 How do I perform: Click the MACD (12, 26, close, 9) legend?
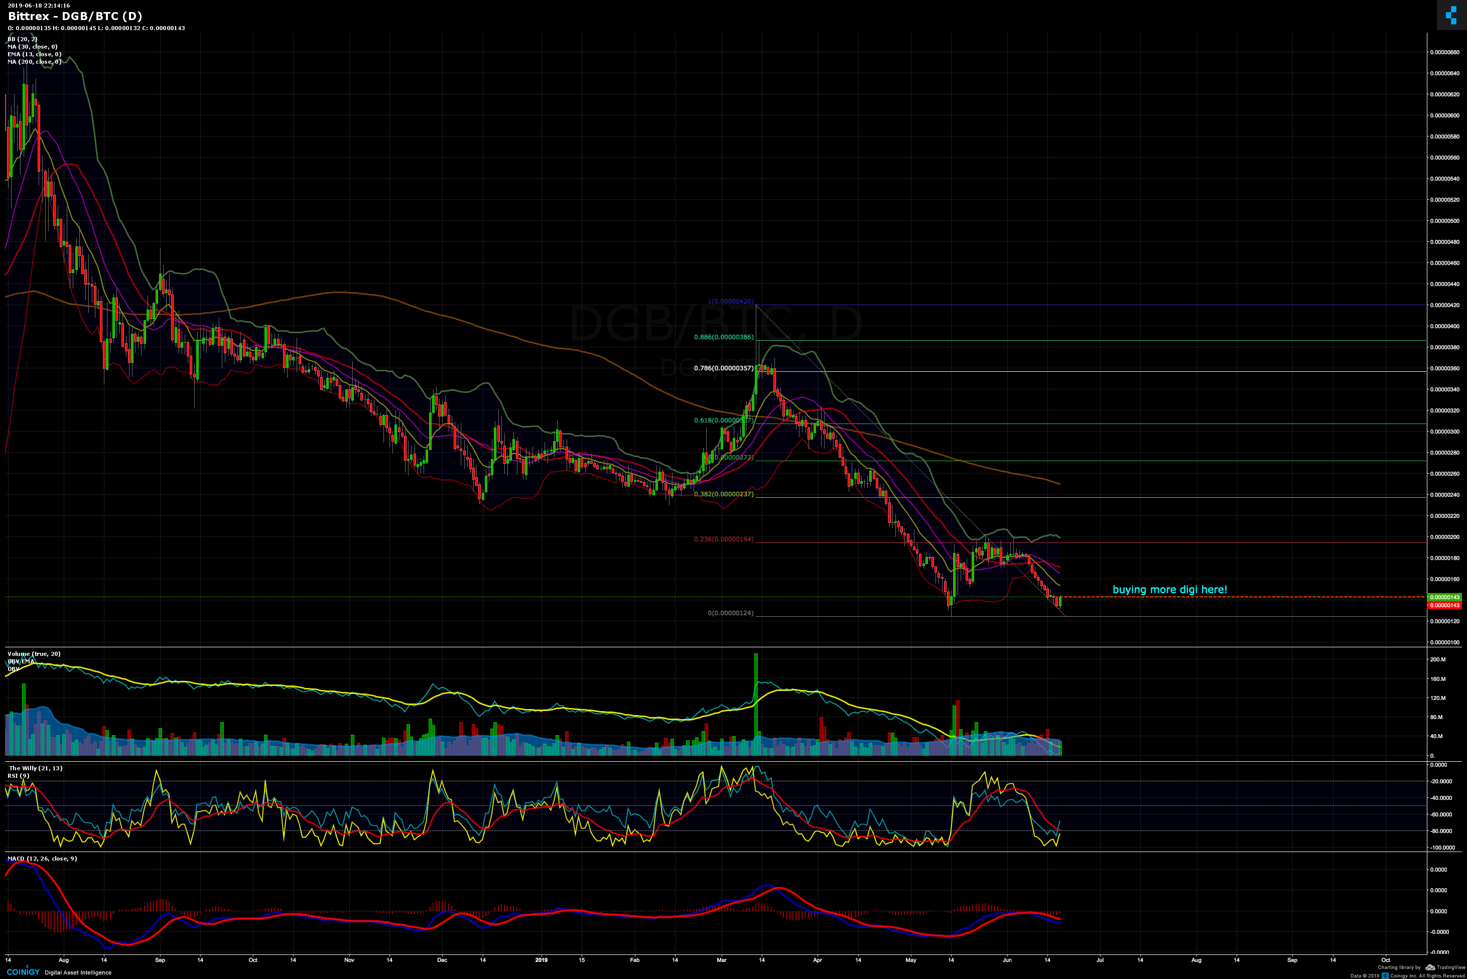[x=43, y=859]
